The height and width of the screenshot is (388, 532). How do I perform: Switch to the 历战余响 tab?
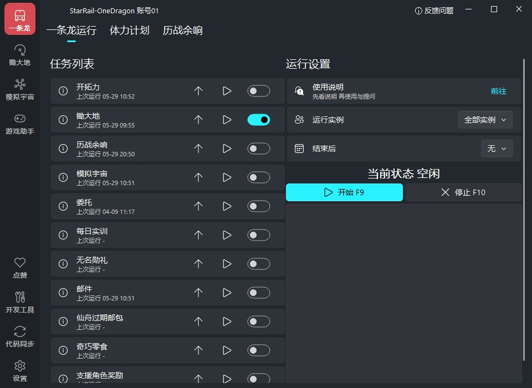(183, 31)
